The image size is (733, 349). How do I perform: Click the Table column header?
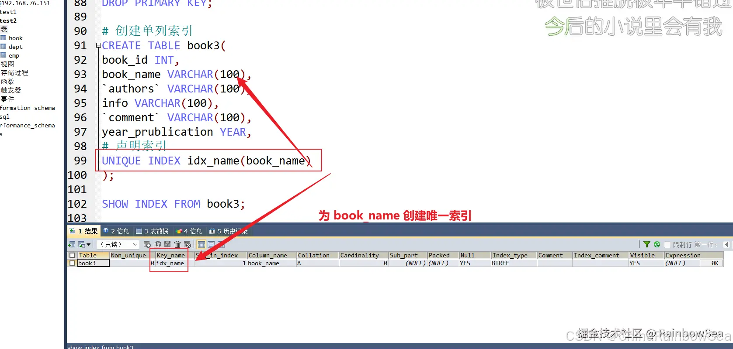[x=94, y=255]
